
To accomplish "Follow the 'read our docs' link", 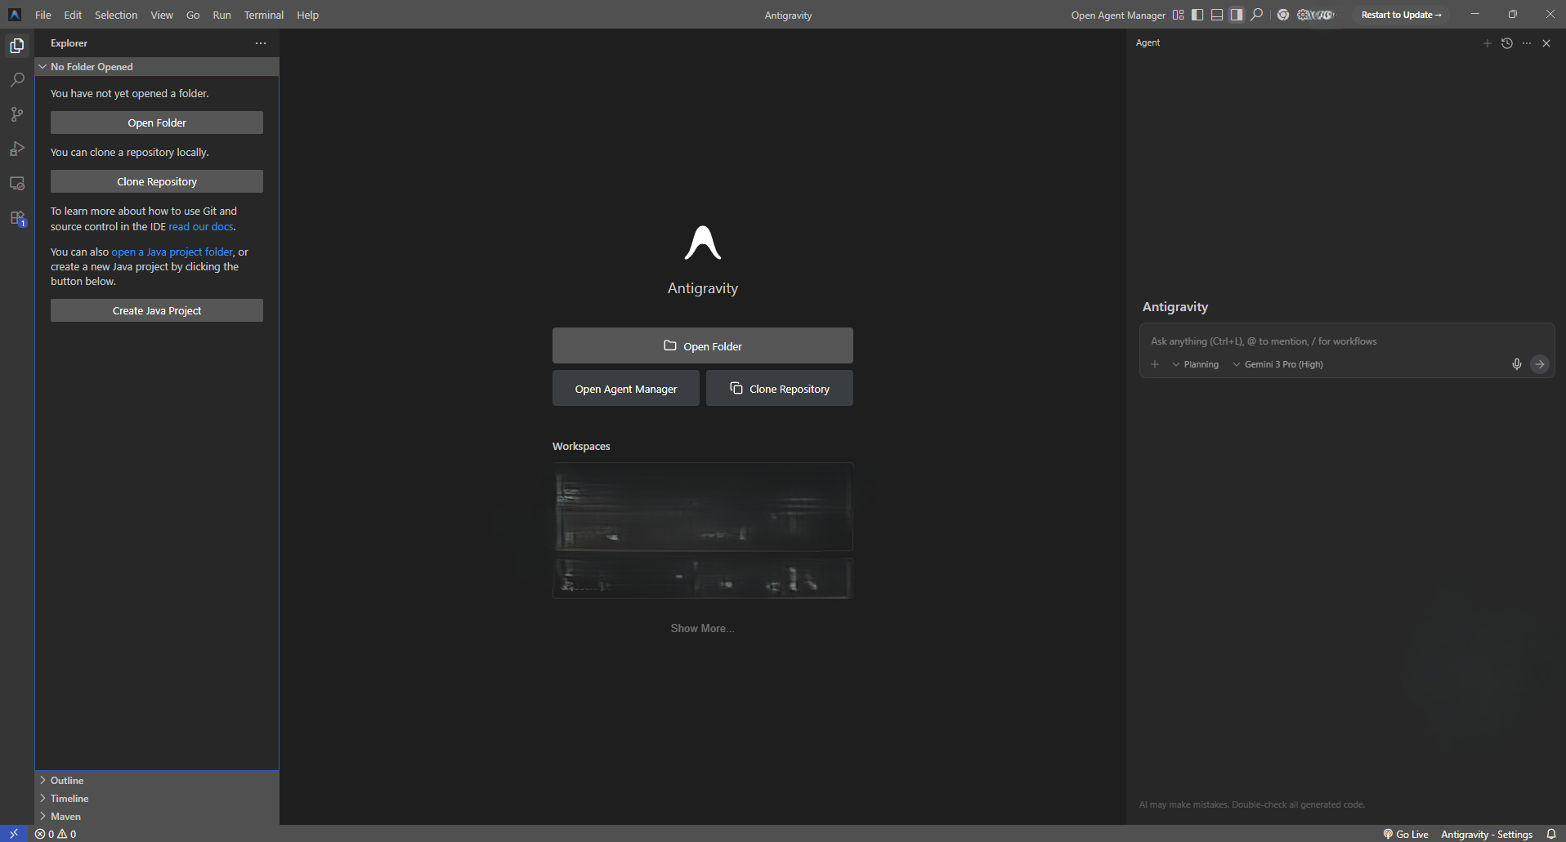I will 201,226.
